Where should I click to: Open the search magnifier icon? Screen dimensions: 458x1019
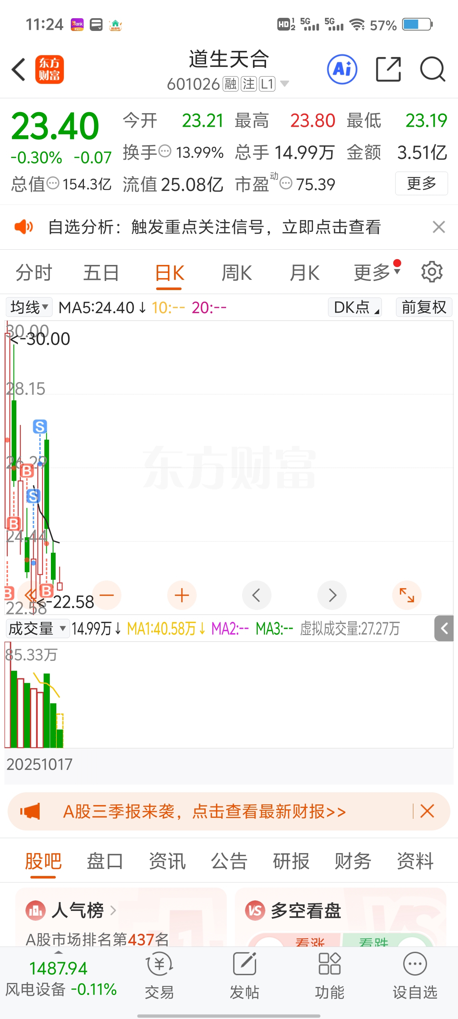click(433, 69)
